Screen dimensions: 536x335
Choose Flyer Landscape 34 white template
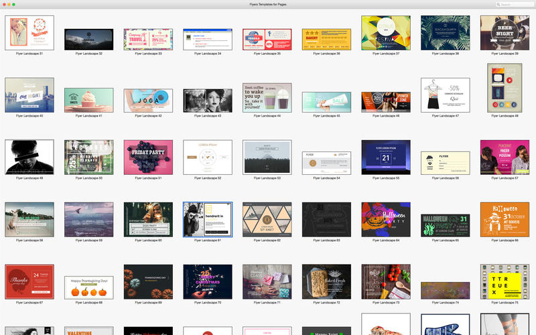(208, 40)
